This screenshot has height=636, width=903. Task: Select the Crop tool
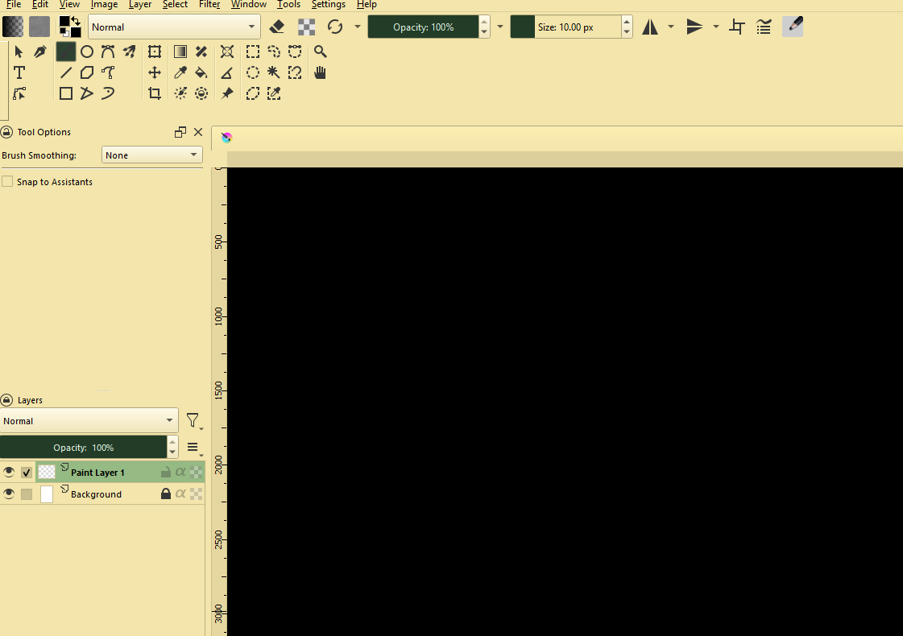coord(155,93)
